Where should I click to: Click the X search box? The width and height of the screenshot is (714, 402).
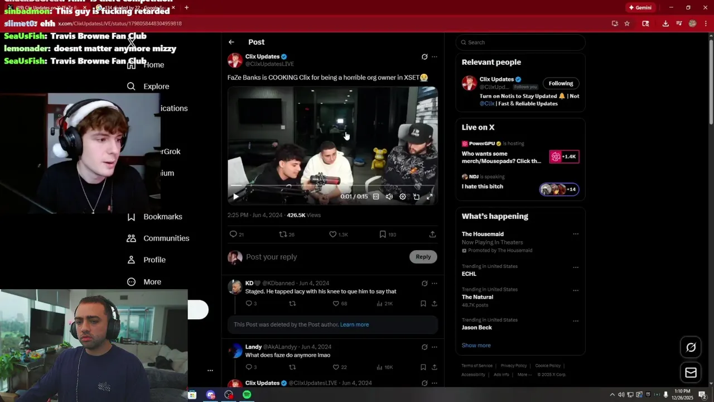520,42
